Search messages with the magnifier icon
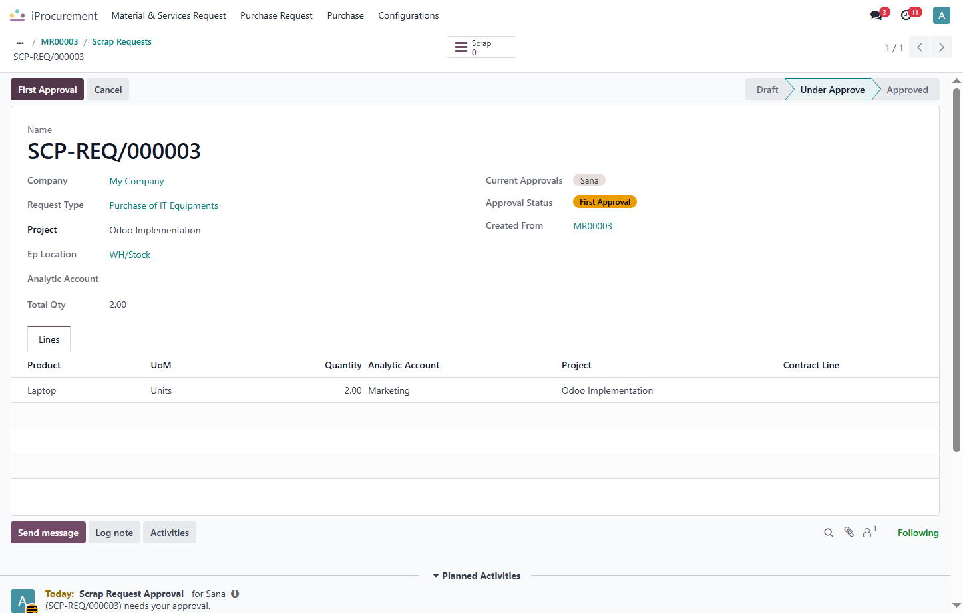 tap(829, 533)
